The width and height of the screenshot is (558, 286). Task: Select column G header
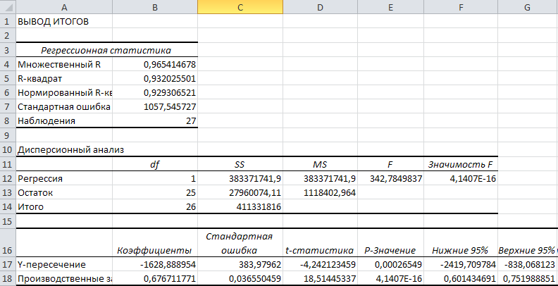pyautogui.click(x=528, y=7)
